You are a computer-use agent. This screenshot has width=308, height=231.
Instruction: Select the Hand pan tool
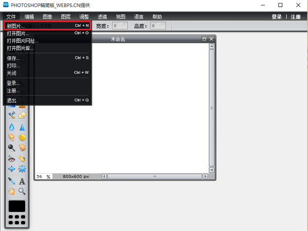tap(12, 191)
